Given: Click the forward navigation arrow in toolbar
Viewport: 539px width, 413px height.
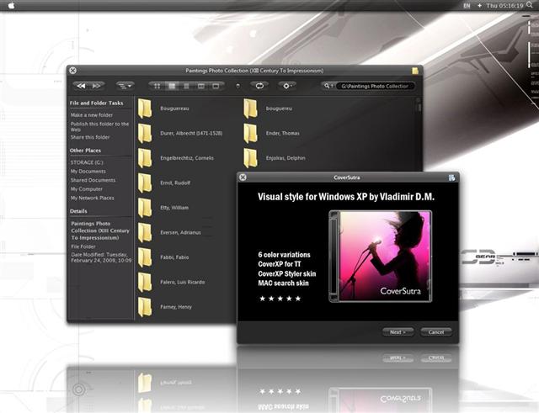Looking at the screenshot, I should coord(97,86).
